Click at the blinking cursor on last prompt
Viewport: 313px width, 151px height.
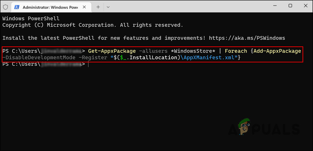tap(89, 64)
